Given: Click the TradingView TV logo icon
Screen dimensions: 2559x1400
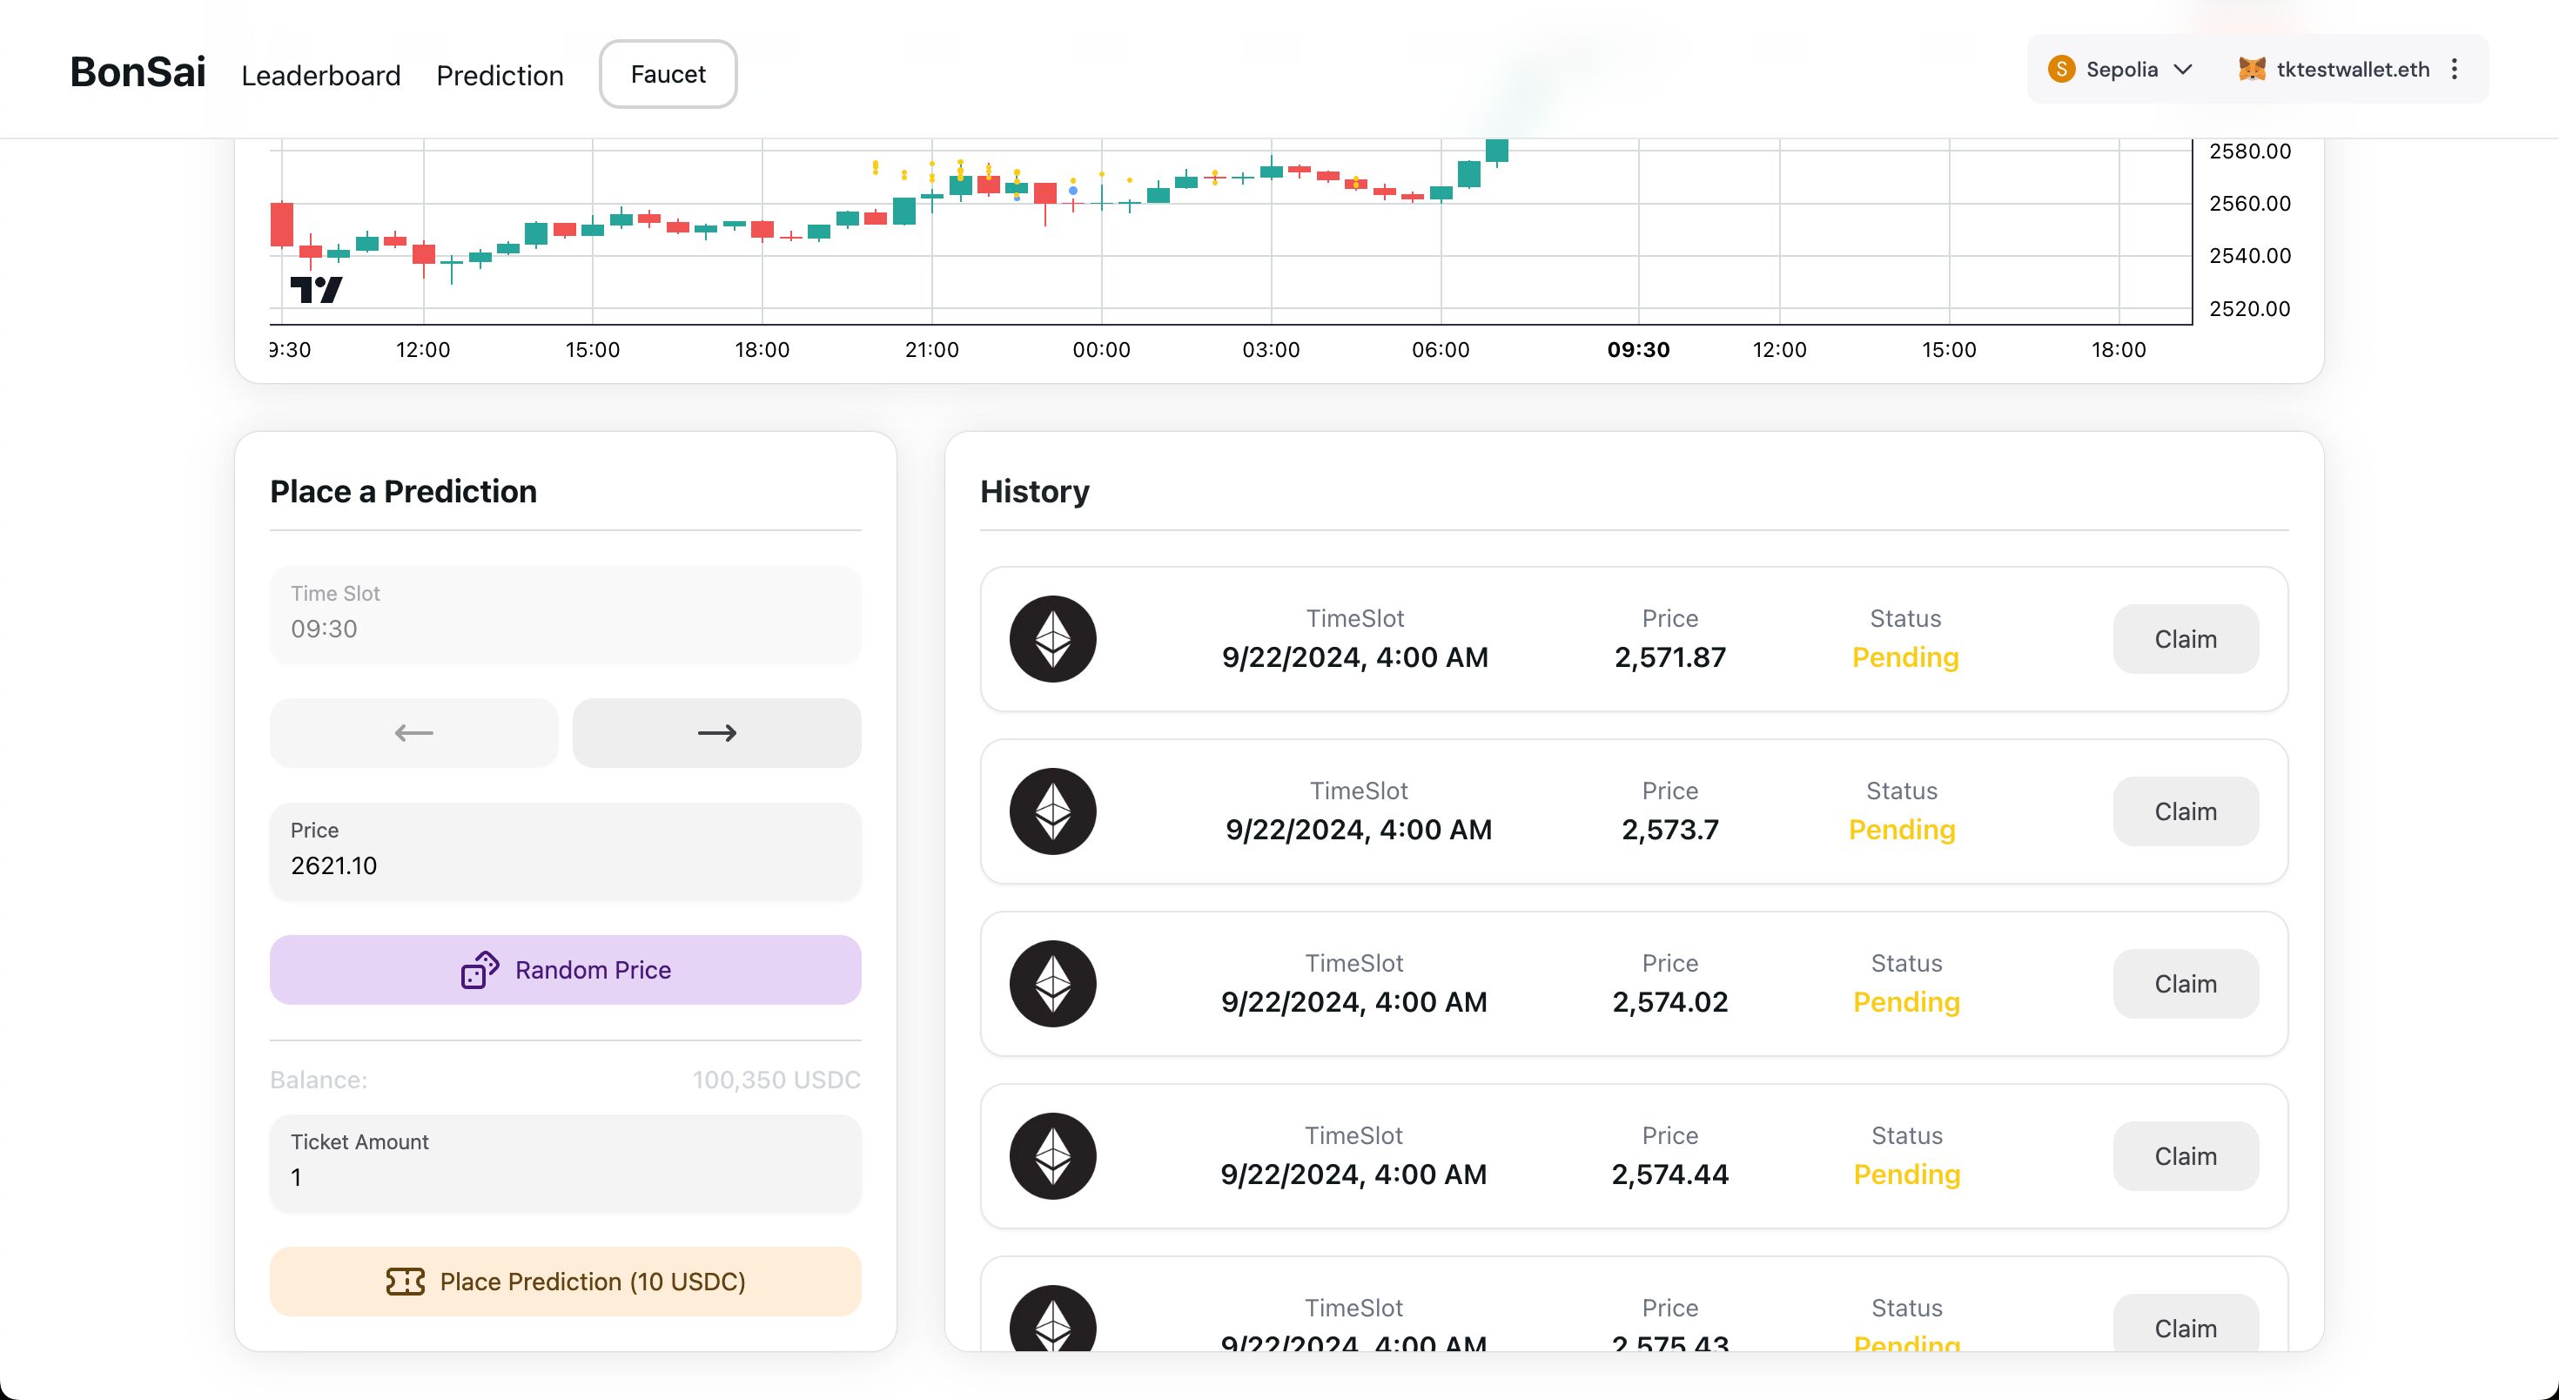Looking at the screenshot, I should point(315,288).
